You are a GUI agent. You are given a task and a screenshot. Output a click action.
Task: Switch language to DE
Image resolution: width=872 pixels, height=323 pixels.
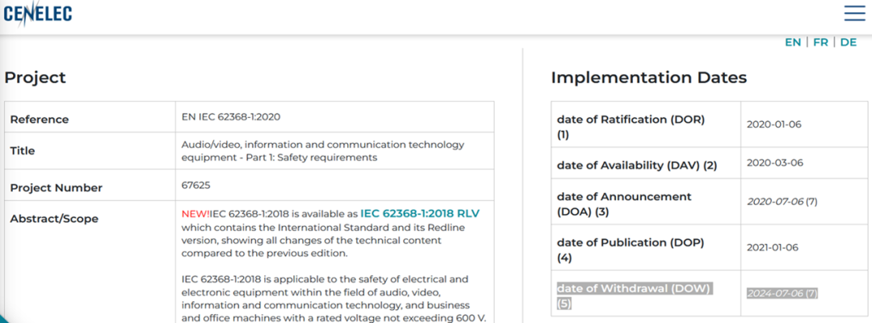point(848,42)
